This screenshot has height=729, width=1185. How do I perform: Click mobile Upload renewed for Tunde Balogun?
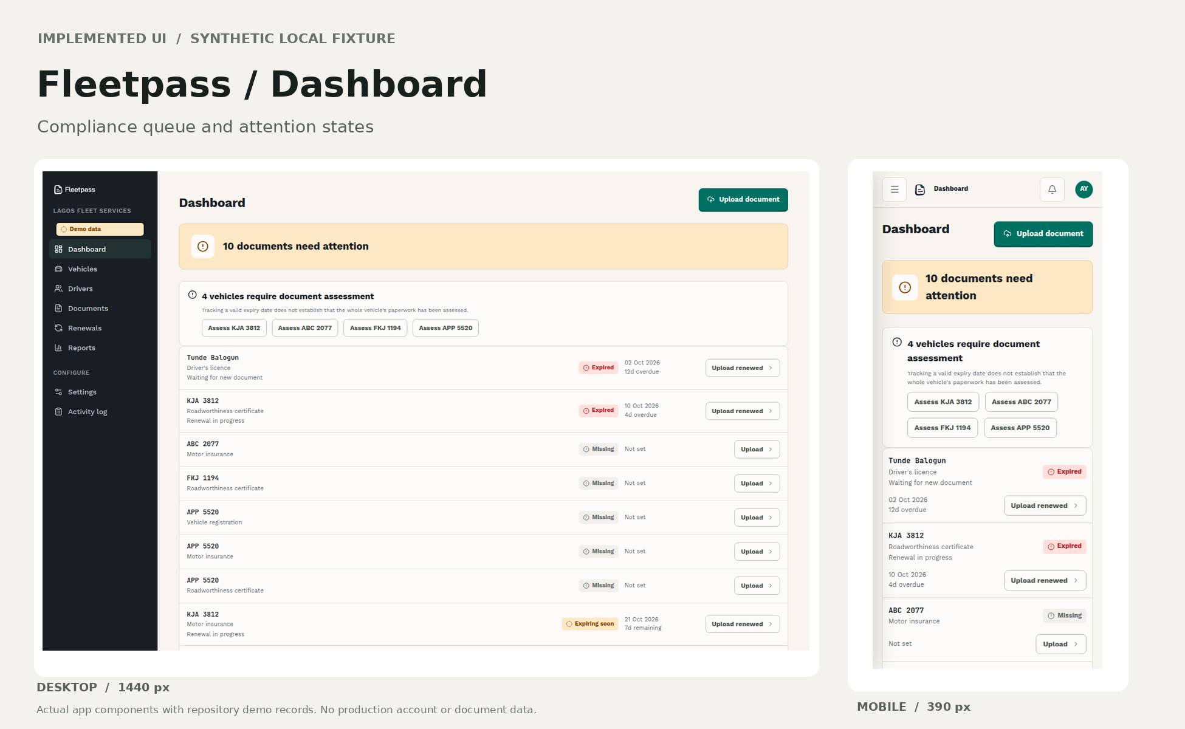(x=1045, y=506)
